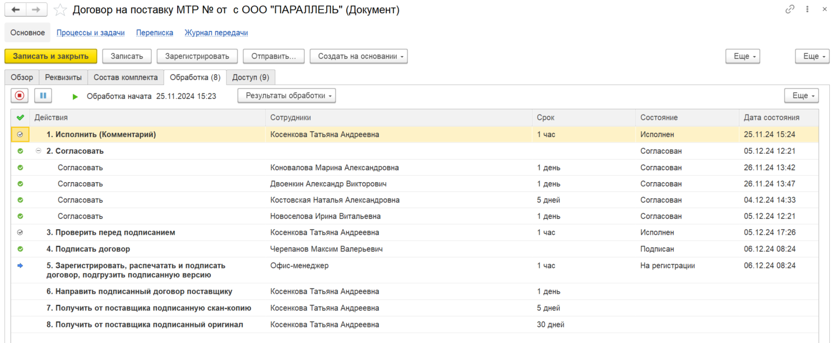
Task: Open 'Создать на основании' dropdown
Action: pyautogui.click(x=359, y=56)
